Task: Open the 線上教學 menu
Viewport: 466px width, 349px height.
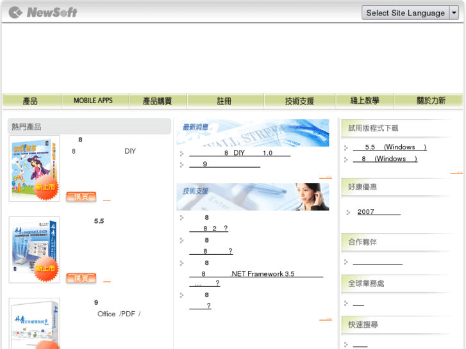Action: [x=365, y=101]
